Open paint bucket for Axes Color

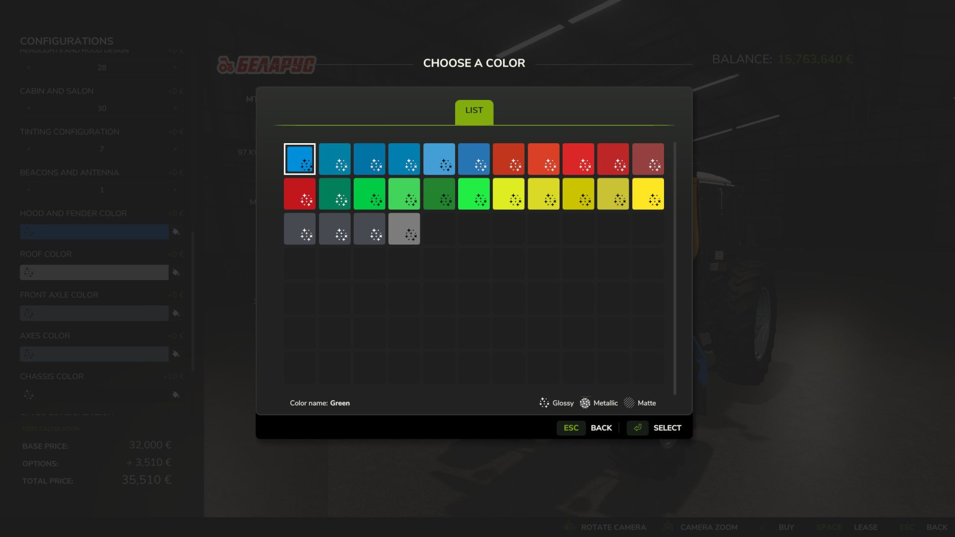[176, 354]
